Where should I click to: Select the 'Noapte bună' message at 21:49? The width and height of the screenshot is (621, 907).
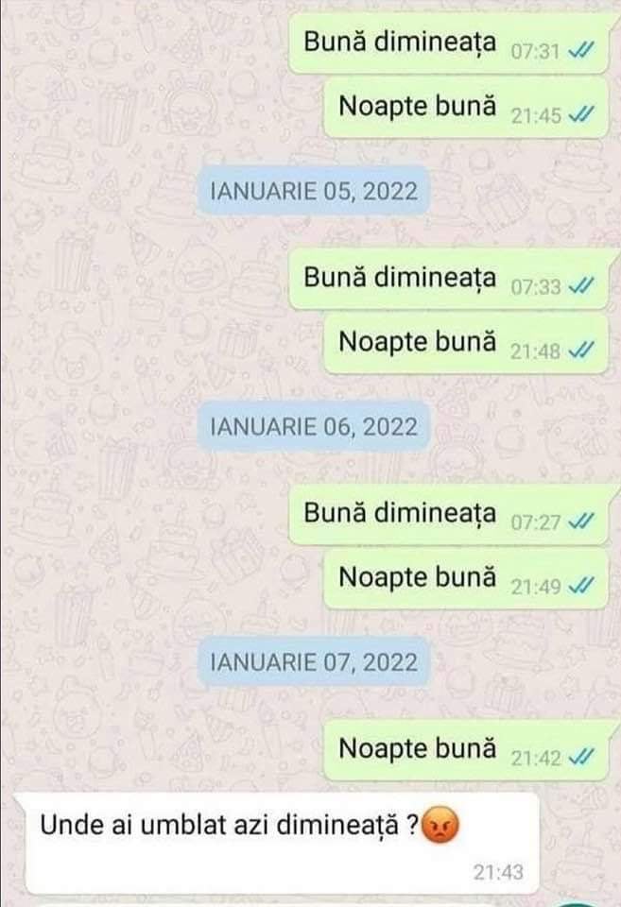467,579
